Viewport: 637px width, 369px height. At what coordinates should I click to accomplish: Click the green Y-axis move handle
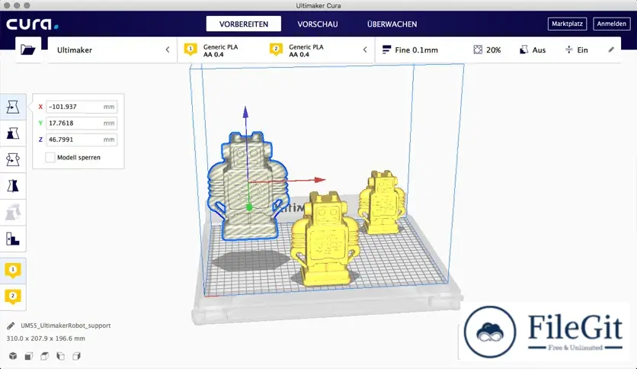coord(249,207)
